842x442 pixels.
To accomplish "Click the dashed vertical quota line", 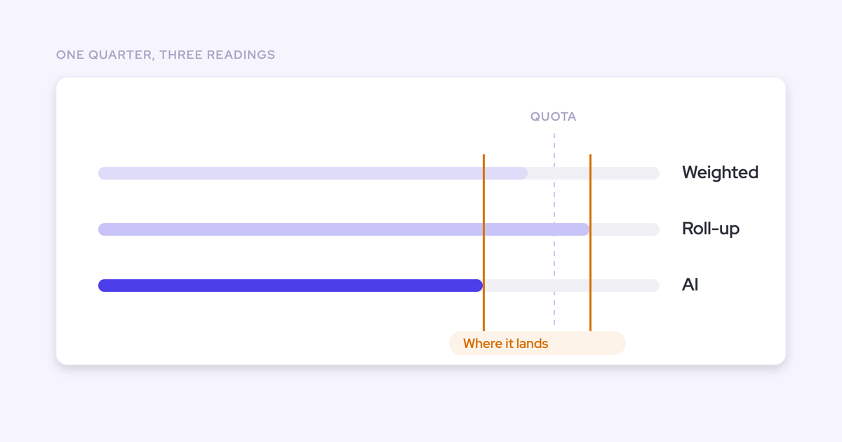I will coord(554,229).
